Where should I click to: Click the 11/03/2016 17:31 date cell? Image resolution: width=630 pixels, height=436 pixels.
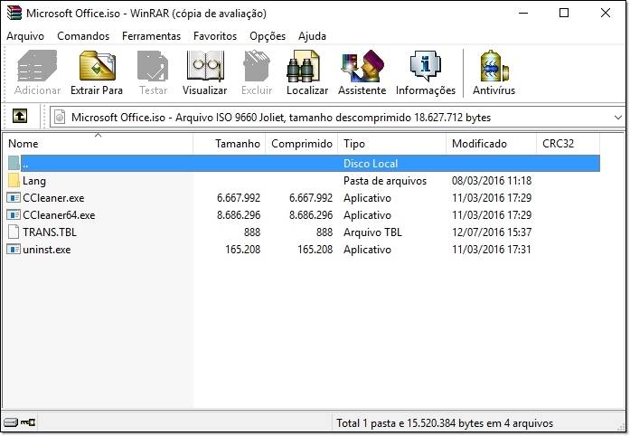tap(492, 250)
